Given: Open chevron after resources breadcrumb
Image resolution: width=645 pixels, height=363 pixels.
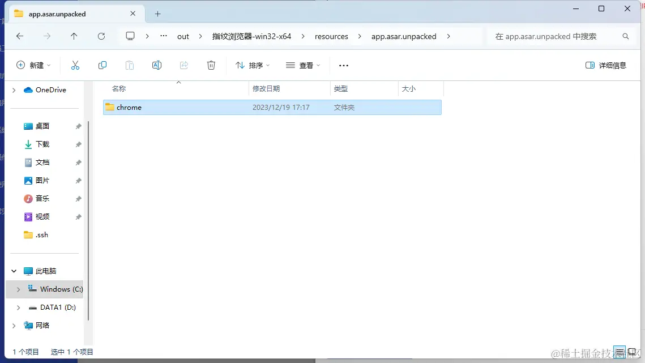Looking at the screenshot, I should (360, 36).
